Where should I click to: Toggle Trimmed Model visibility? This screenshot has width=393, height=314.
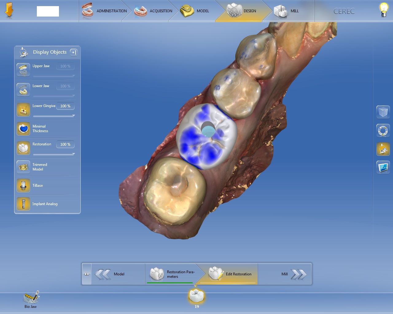click(23, 167)
